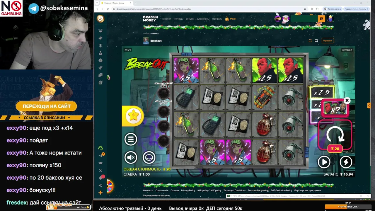This screenshot has height=211, width=375.
Task: Open the user profile avatar
Action: click(x=331, y=19)
